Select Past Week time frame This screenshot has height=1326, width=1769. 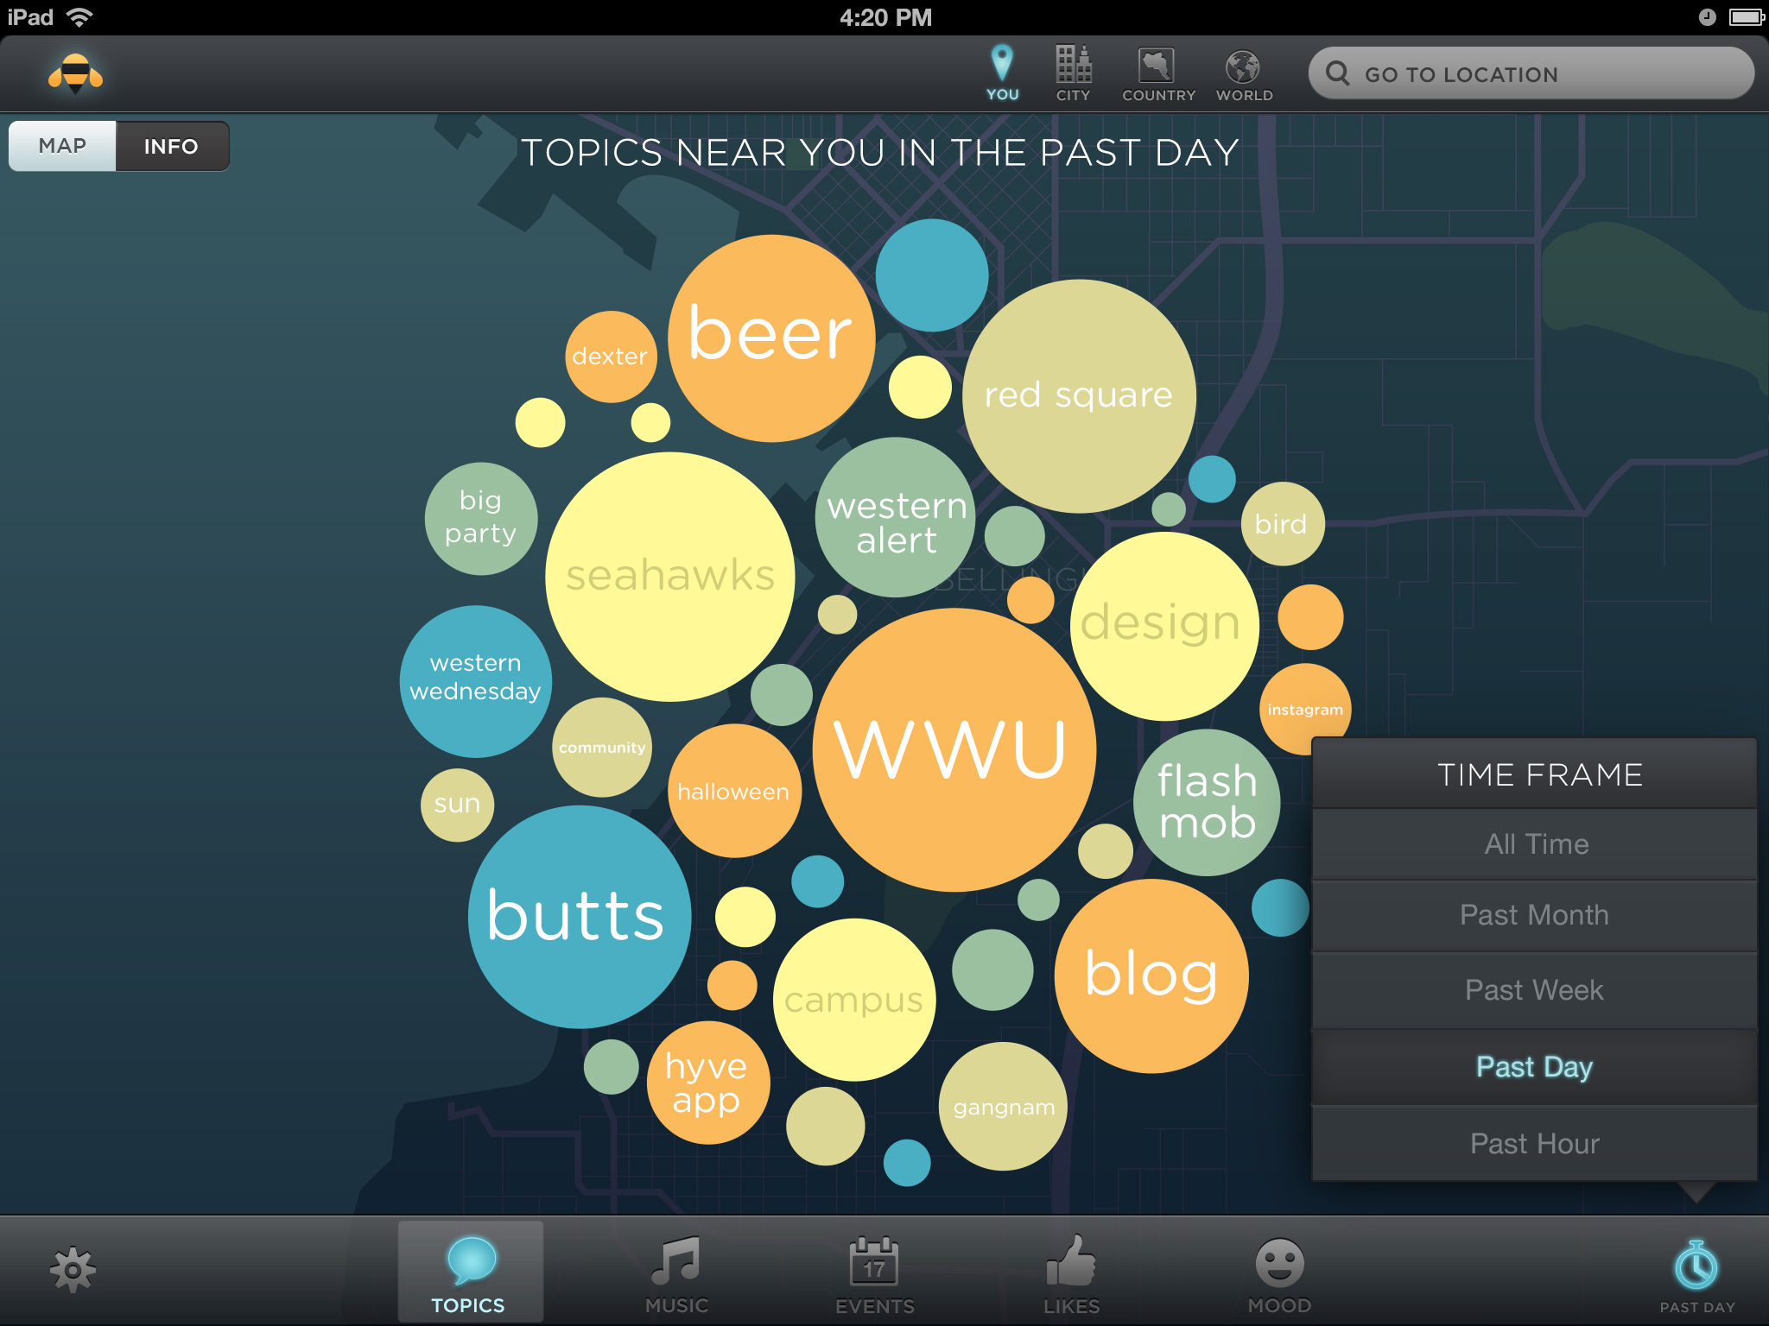click(x=1535, y=990)
